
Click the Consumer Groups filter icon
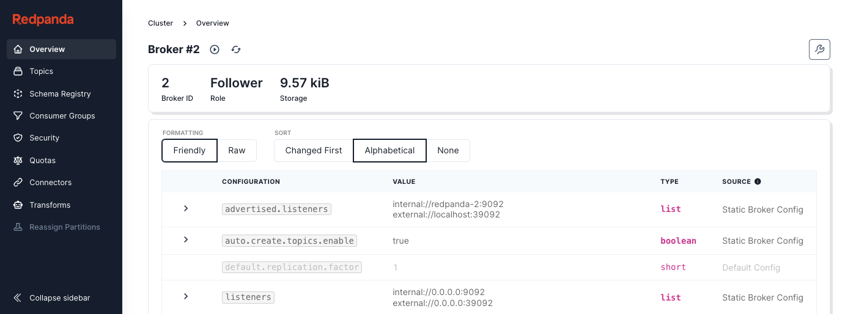click(x=18, y=116)
